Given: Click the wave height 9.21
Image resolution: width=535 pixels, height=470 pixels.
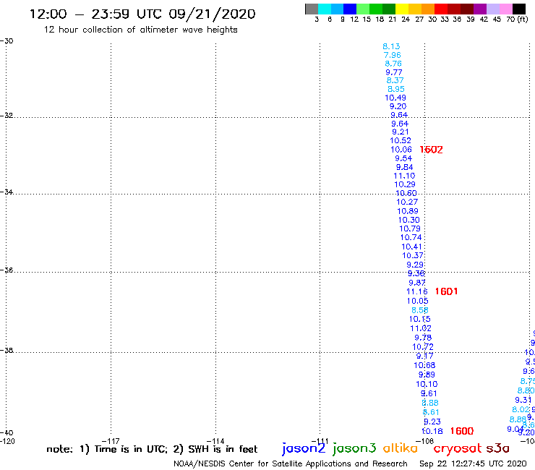Looking at the screenshot, I should coord(401,132).
